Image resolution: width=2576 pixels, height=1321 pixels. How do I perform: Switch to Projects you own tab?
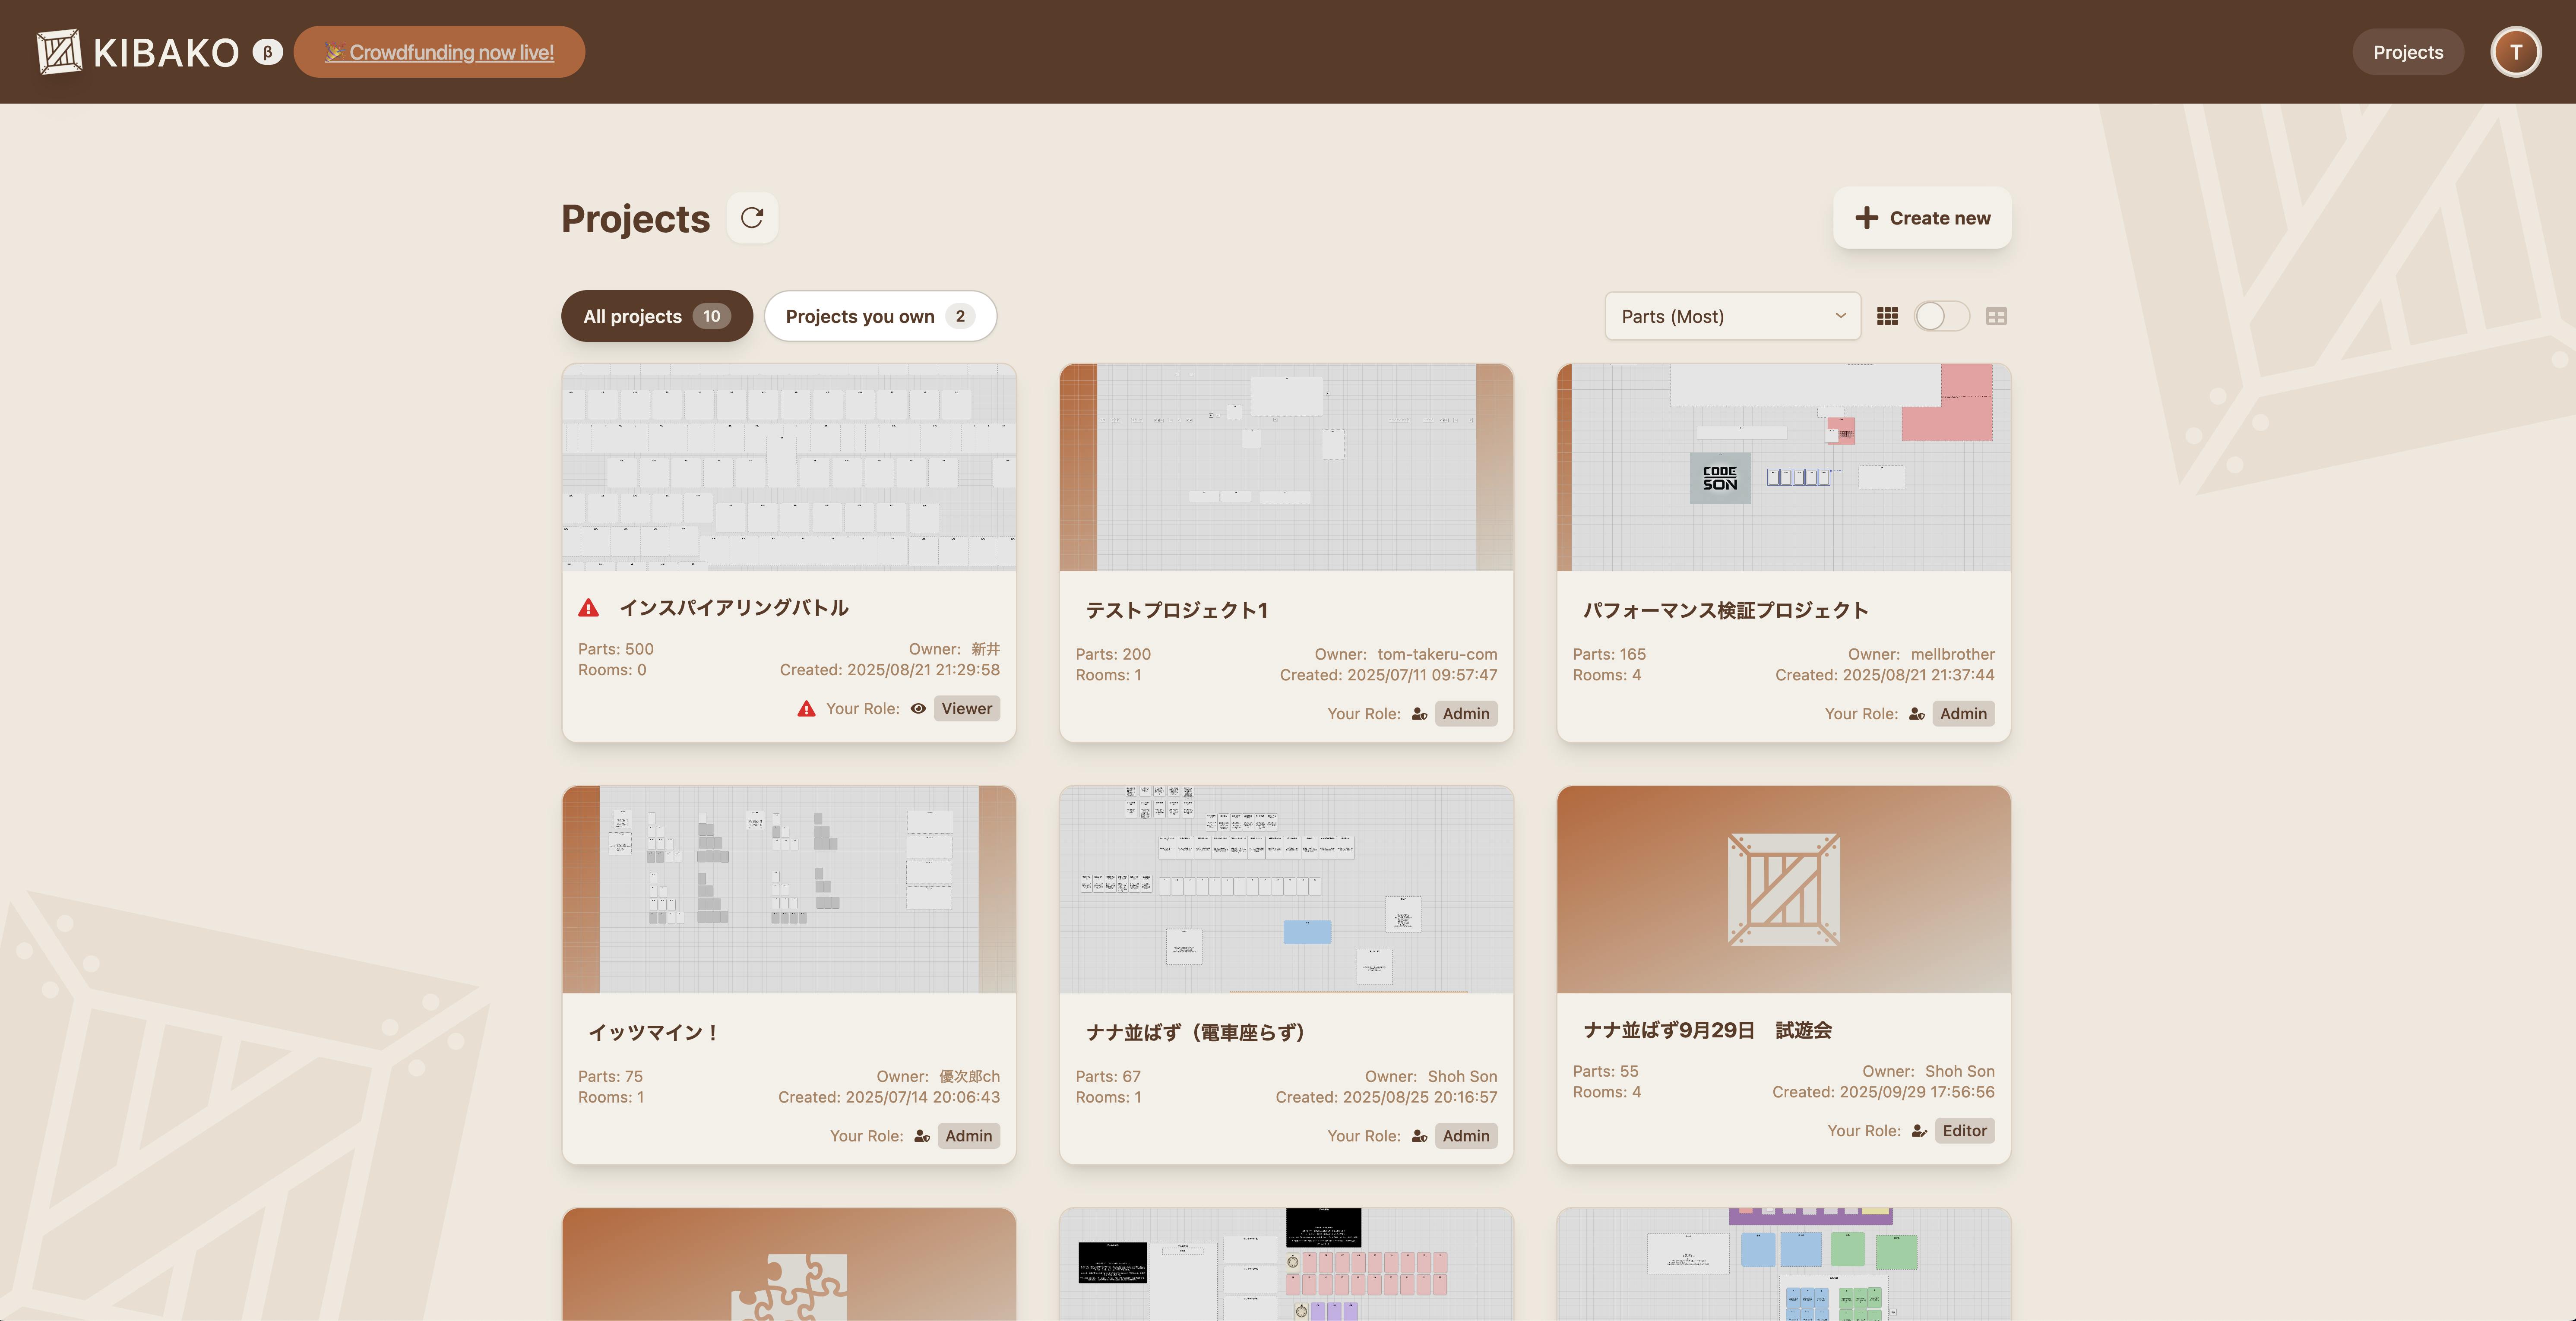coord(879,316)
